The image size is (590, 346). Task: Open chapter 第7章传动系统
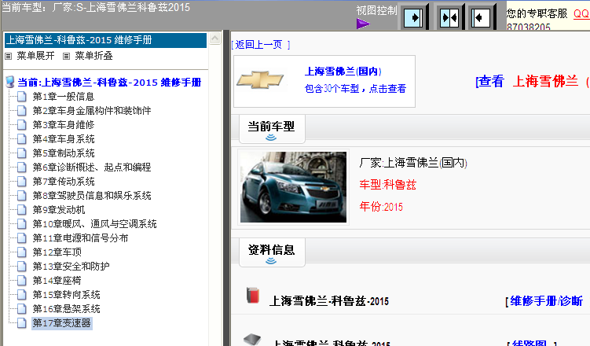click(x=63, y=182)
